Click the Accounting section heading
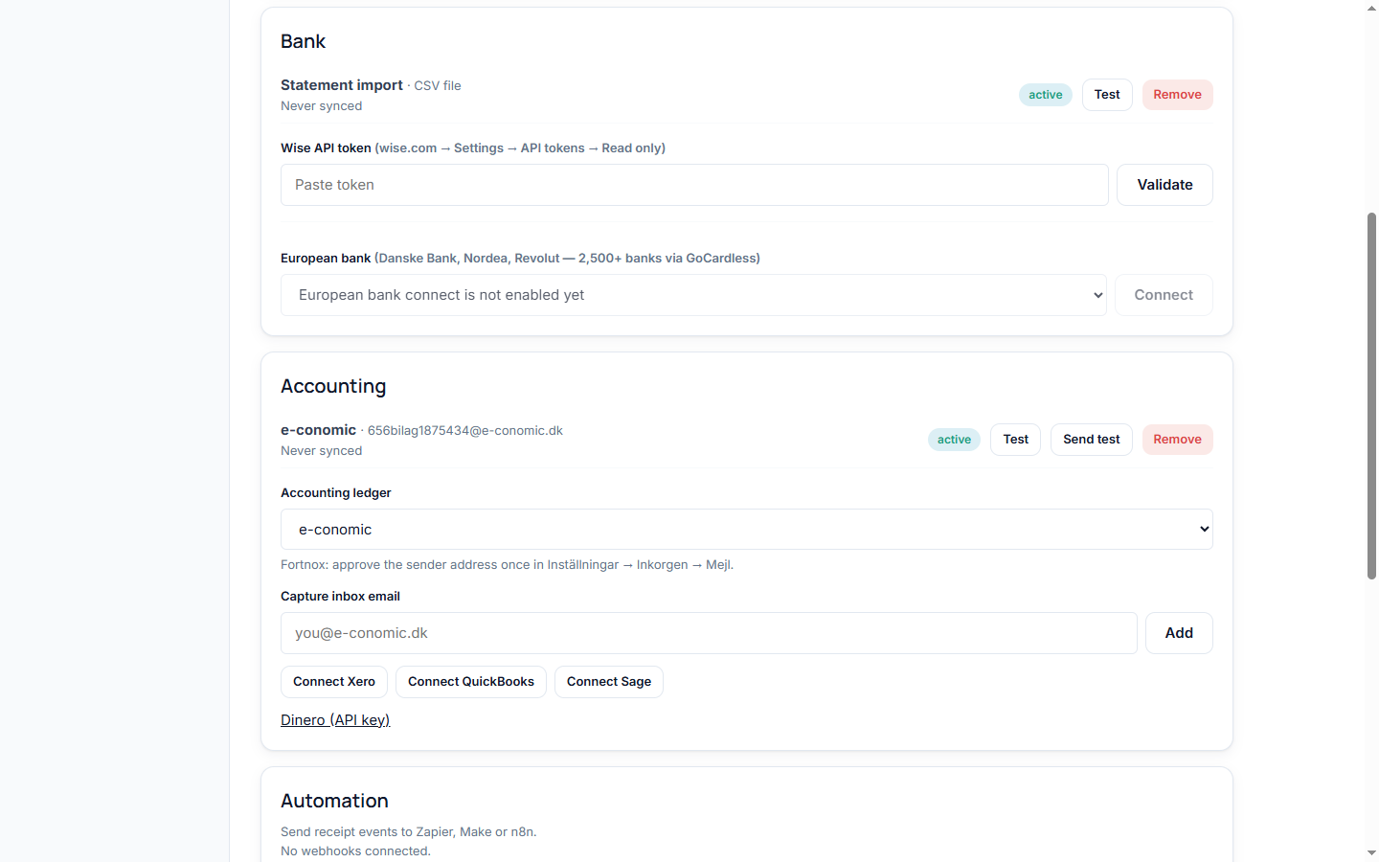 click(x=333, y=386)
